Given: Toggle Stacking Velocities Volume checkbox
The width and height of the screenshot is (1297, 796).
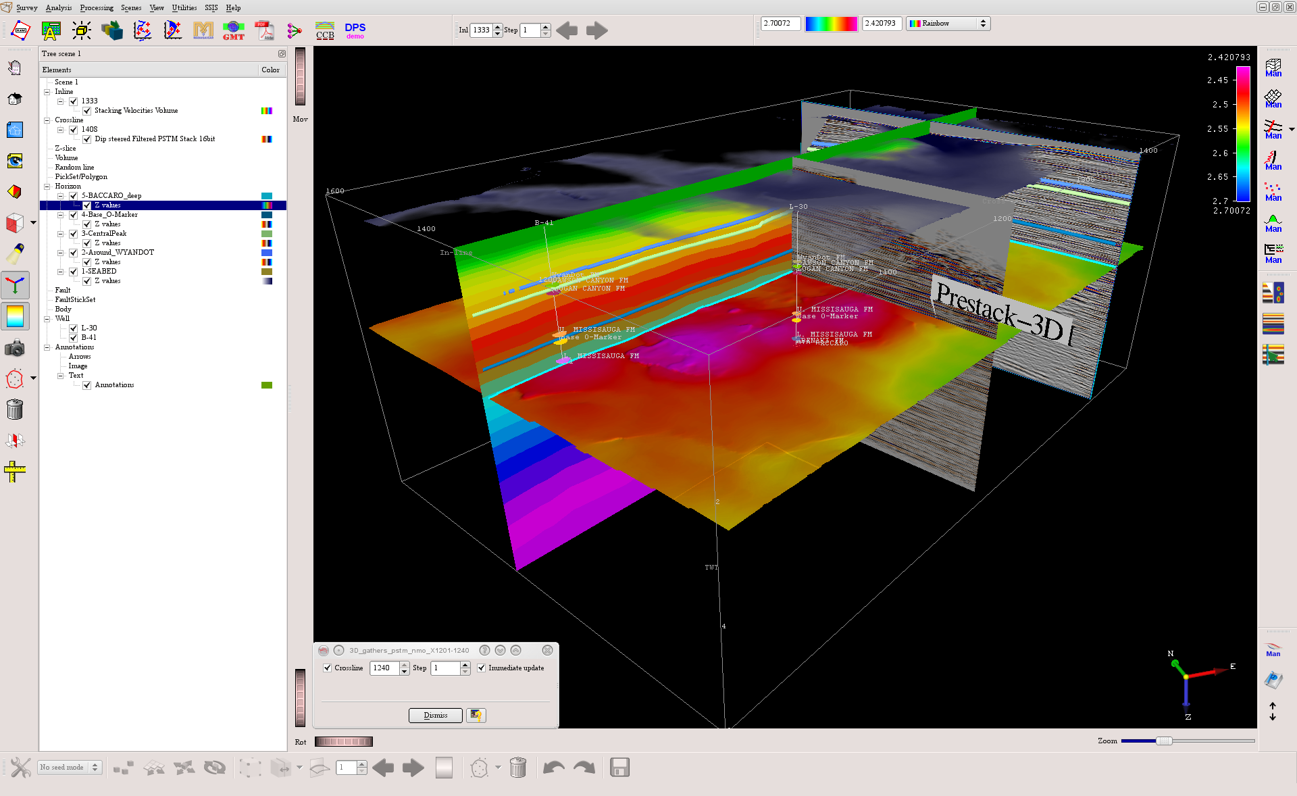Looking at the screenshot, I should point(87,111).
